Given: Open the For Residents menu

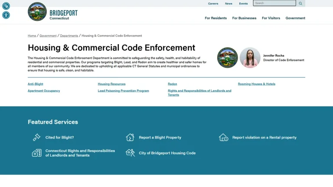Looking at the screenshot, I should pos(215,18).
